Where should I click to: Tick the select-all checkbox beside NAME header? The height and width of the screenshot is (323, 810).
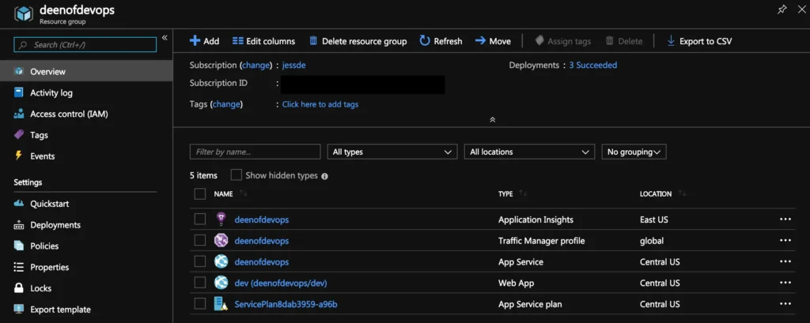[200, 193]
